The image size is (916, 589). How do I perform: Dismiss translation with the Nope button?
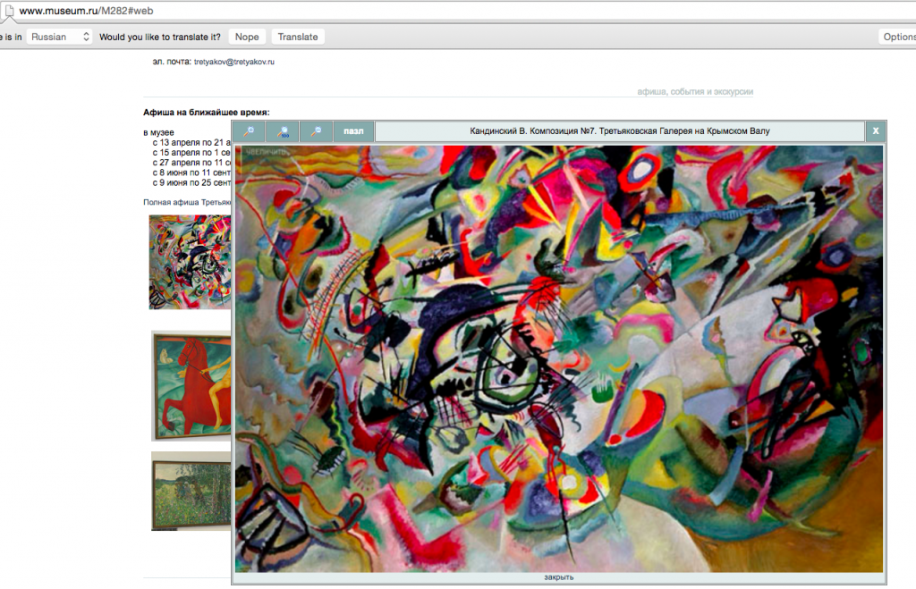[247, 37]
